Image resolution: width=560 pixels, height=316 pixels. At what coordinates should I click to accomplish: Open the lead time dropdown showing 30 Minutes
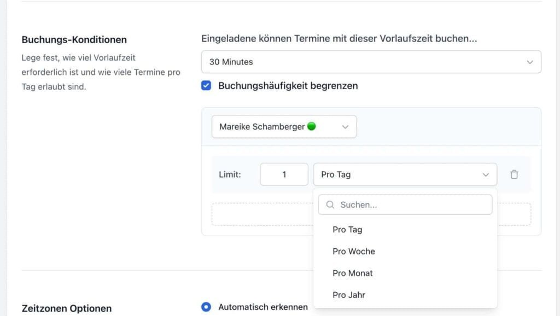pos(371,62)
